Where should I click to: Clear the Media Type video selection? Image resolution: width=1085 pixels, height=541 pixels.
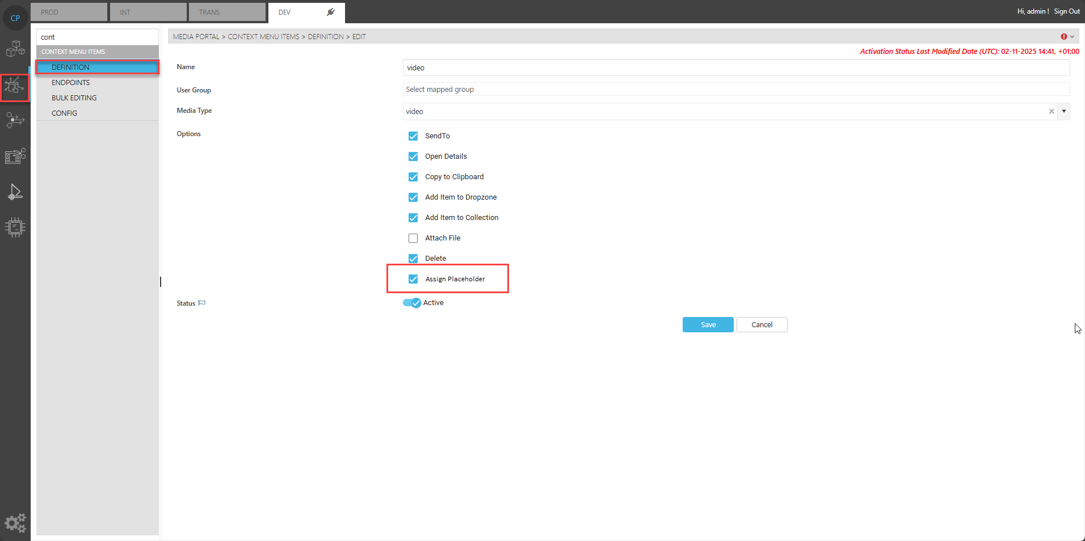point(1051,112)
